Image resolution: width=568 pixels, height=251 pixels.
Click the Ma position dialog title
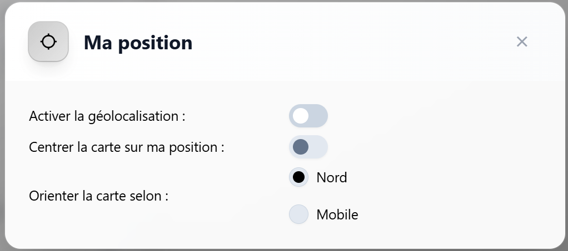pyautogui.click(x=138, y=42)
